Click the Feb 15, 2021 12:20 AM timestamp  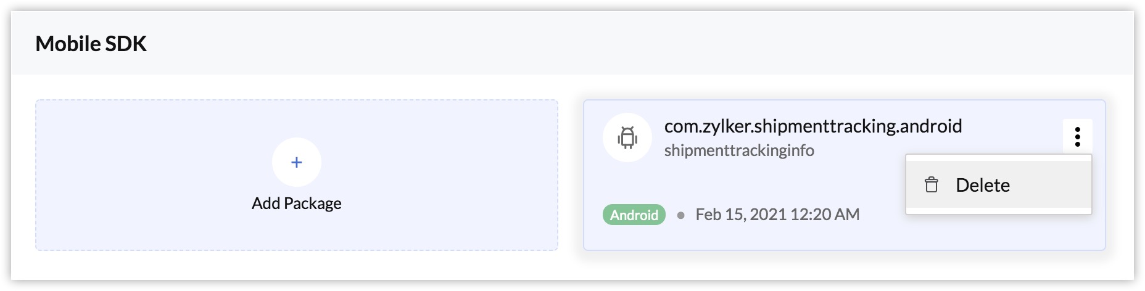[x=777, y=215]
